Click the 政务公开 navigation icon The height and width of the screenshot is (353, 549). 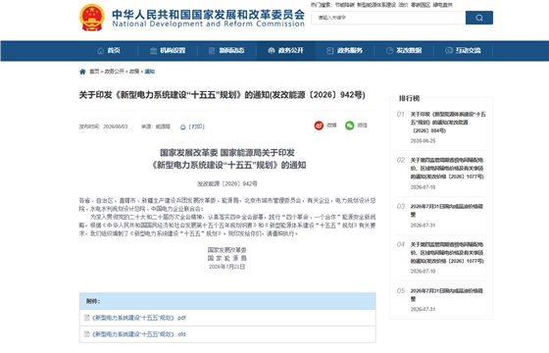point(271,51)
